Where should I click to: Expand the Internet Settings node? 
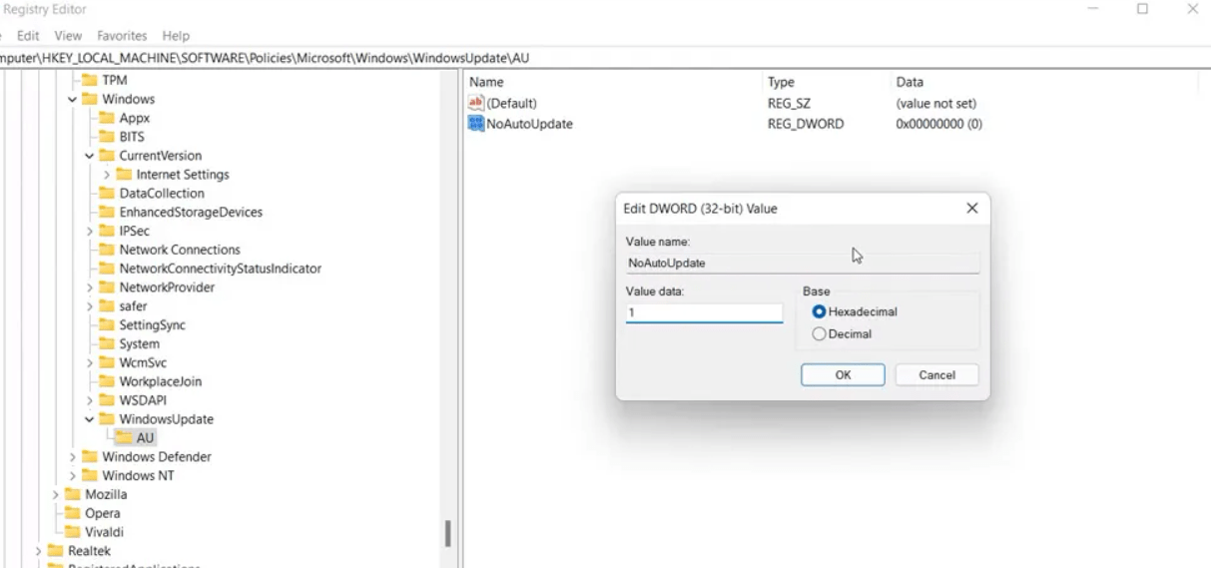(x=107, y=175)
